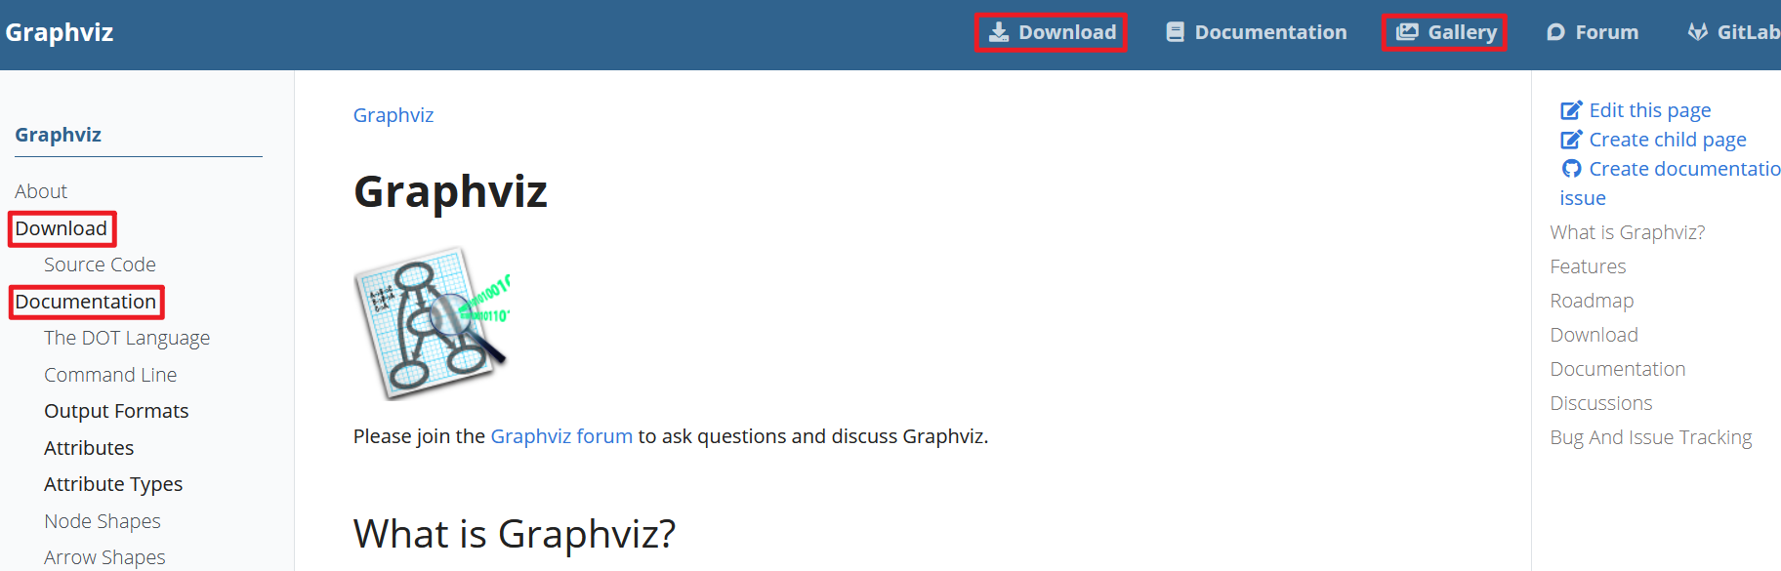
Task: Open the Node Shapes page
Action: [x=102, y=520]
